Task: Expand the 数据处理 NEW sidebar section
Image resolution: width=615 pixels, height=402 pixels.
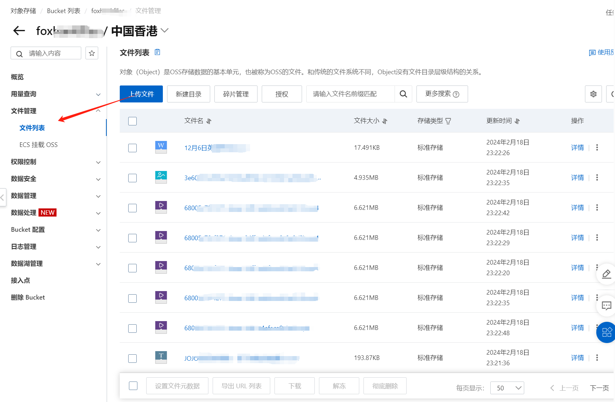Action: [98, 213]
